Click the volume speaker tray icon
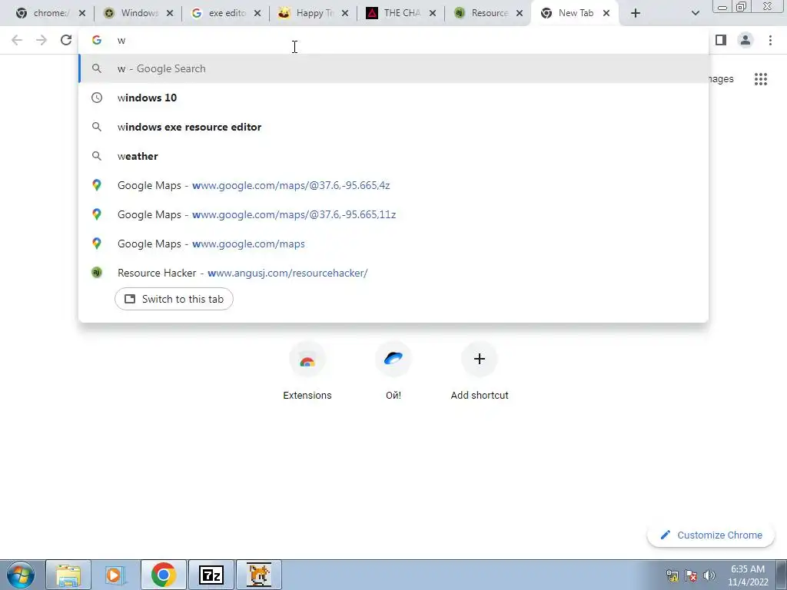This screenshot has width=787, height=590. click(709, 575)
